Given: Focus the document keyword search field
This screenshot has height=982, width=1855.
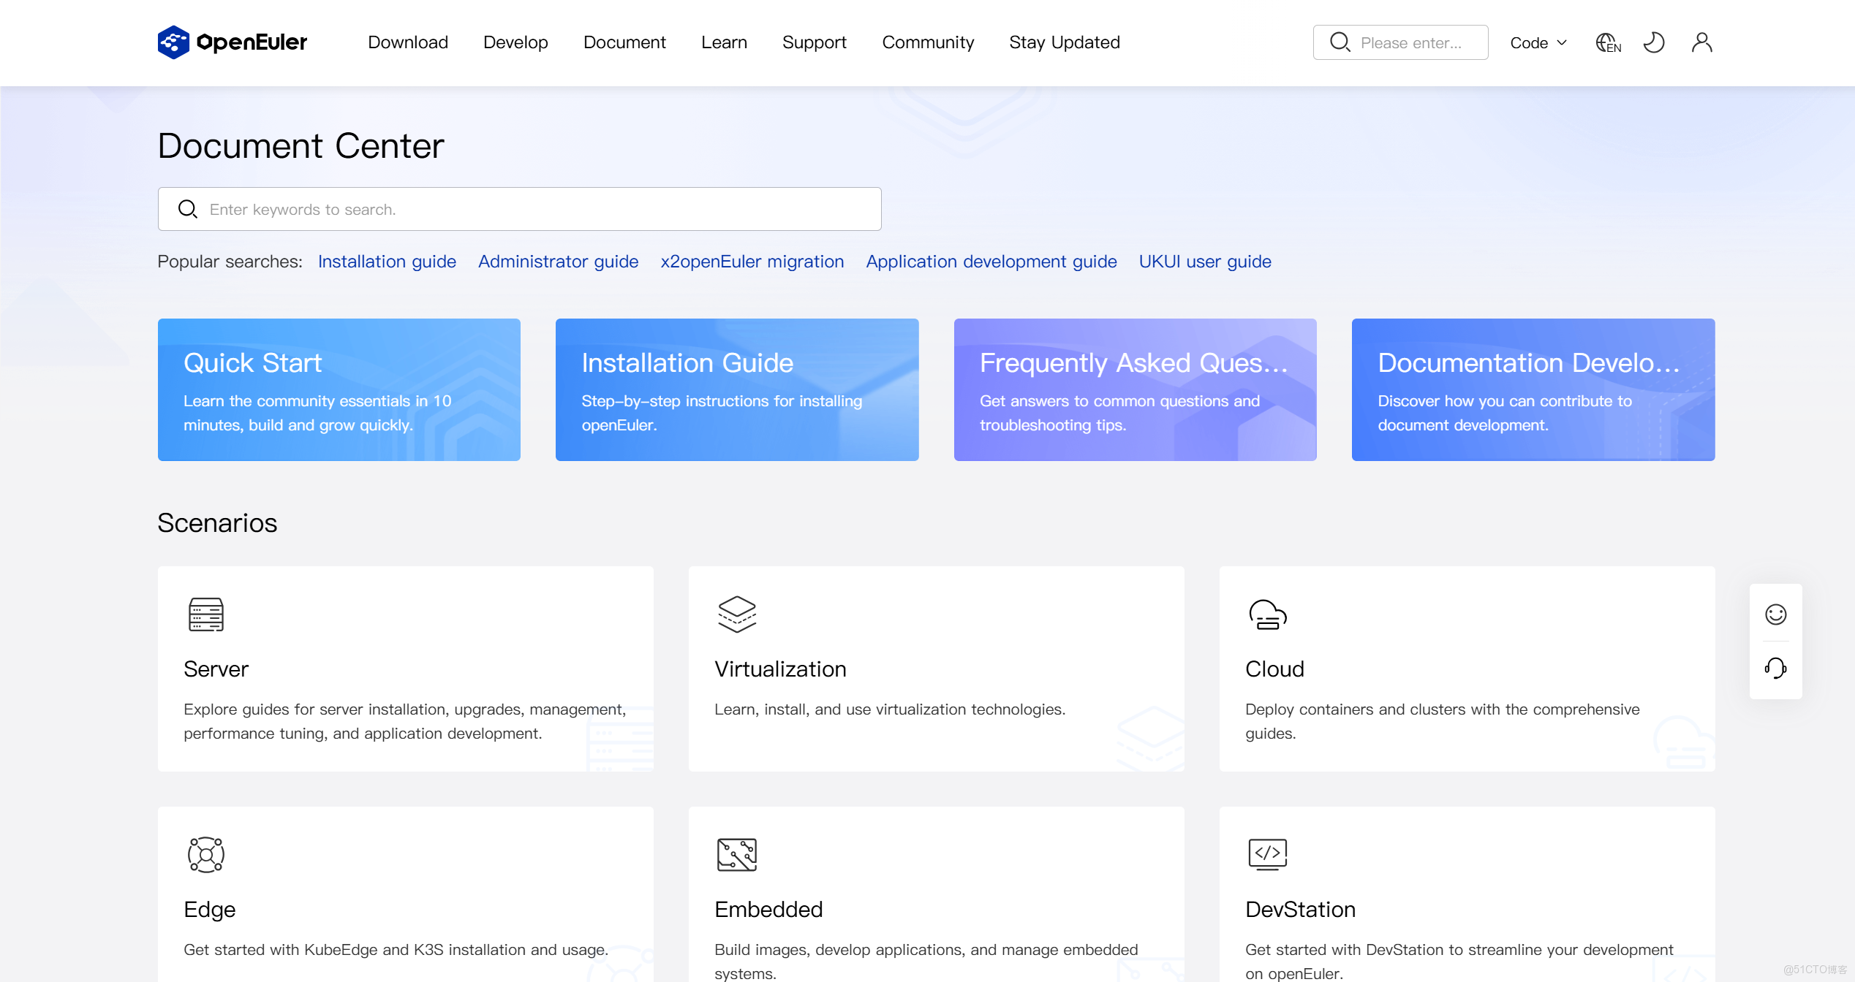Looking at the screenshot, I should 519,209.
